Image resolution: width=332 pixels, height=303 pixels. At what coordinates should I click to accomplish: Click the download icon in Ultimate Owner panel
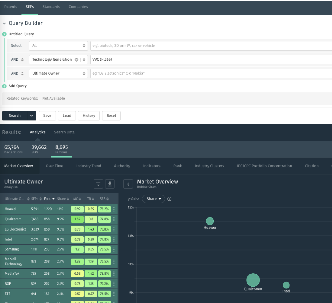pos(110,184)
